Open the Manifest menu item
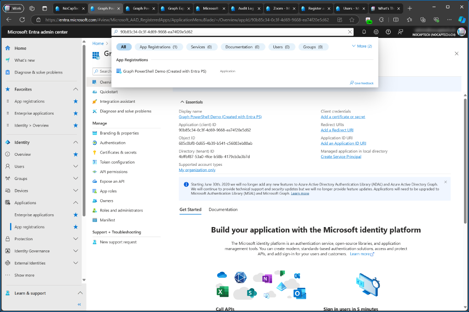This screenshot has width=469, height=312. [x=107, y=220]
